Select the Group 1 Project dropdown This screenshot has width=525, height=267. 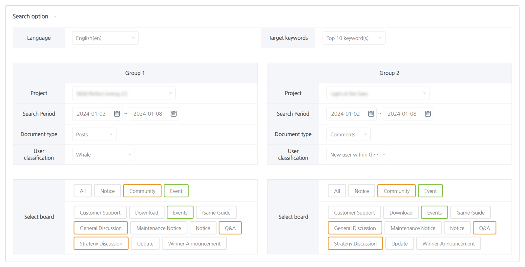(124, 93)
